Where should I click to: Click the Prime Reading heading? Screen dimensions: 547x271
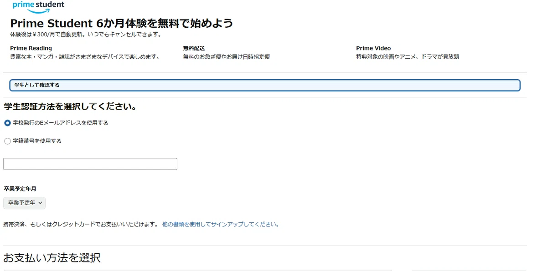click(x=31, y=48)
